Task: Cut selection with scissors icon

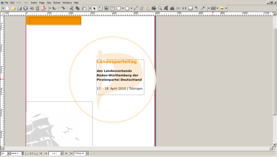Action: tap(71, 8)
